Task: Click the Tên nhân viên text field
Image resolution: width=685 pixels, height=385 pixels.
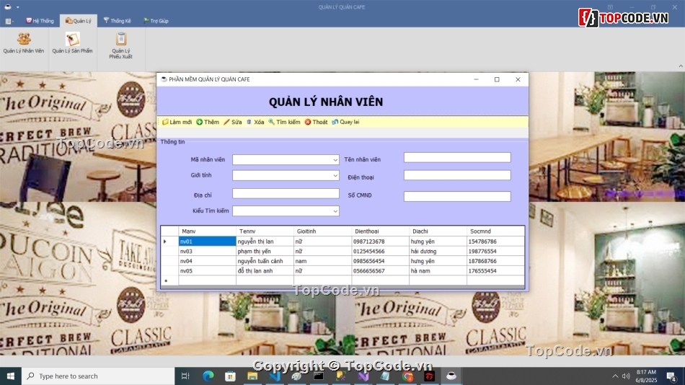Action: pos(457,157)
